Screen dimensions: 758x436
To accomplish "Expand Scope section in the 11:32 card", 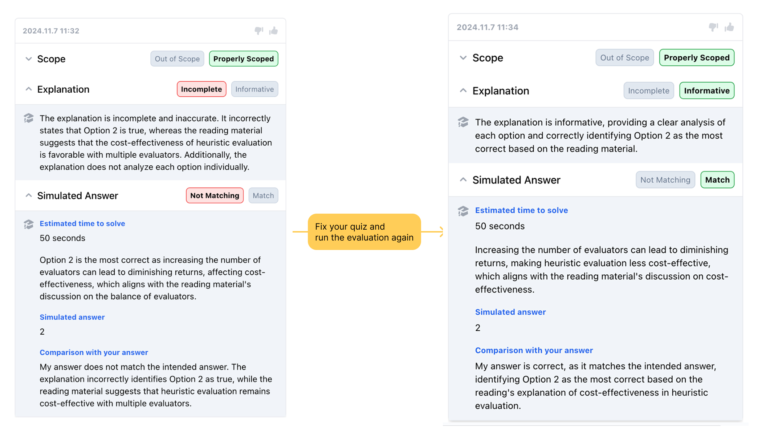I will point(29,59).
